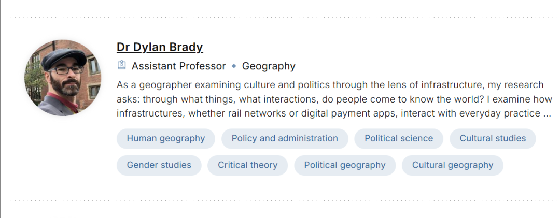
Task: Click the diamond separator icon before Geography
Action: tap(234, 66)
